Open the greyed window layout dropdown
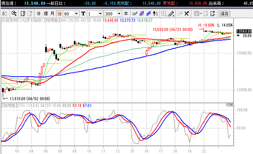The height and width of the screenshot is (154, 253). point(198,14)
